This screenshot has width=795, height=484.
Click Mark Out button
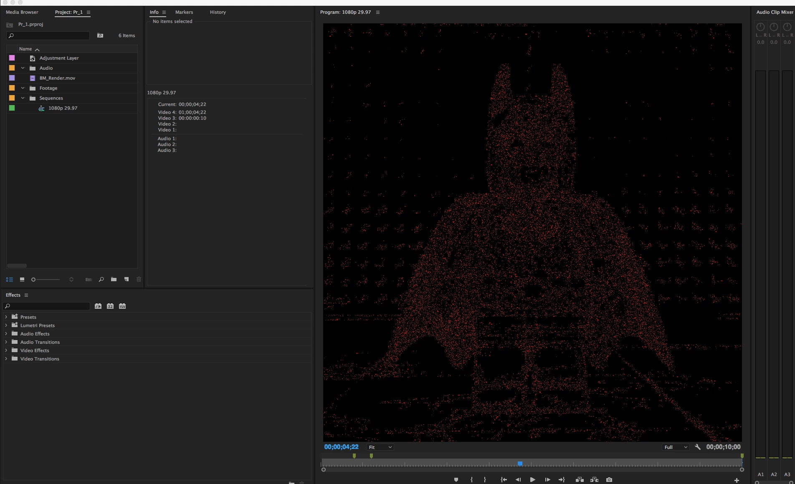click(x=485, y=480)
